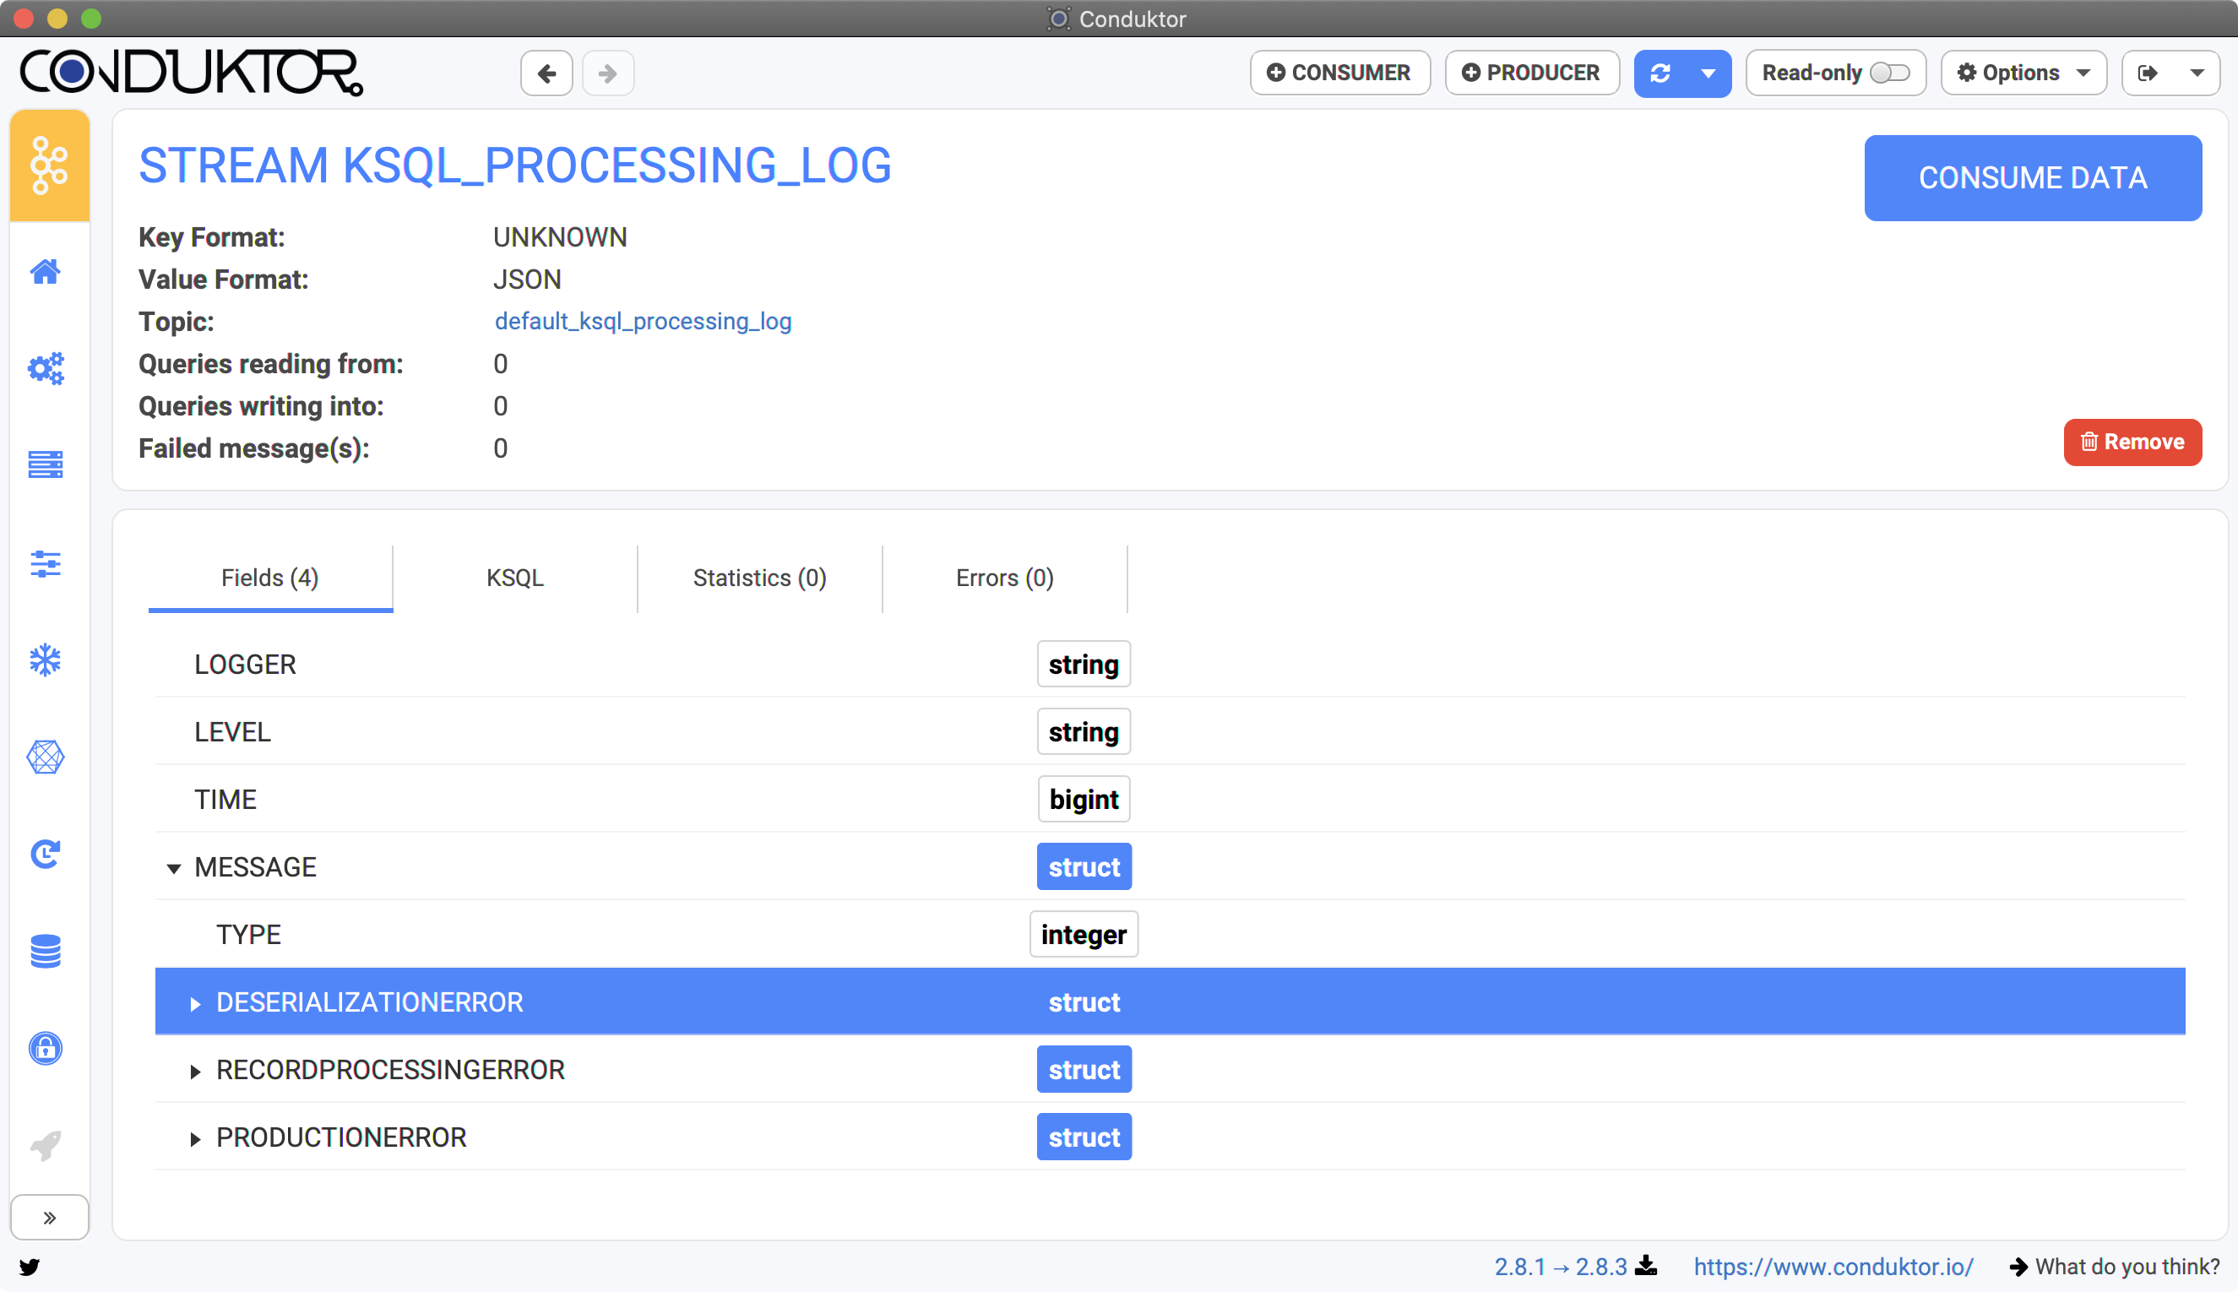Click the RECORDPROCESSINGERROR struct badge
Screen dimensions: 2238x1292
click(1084, 1070)
